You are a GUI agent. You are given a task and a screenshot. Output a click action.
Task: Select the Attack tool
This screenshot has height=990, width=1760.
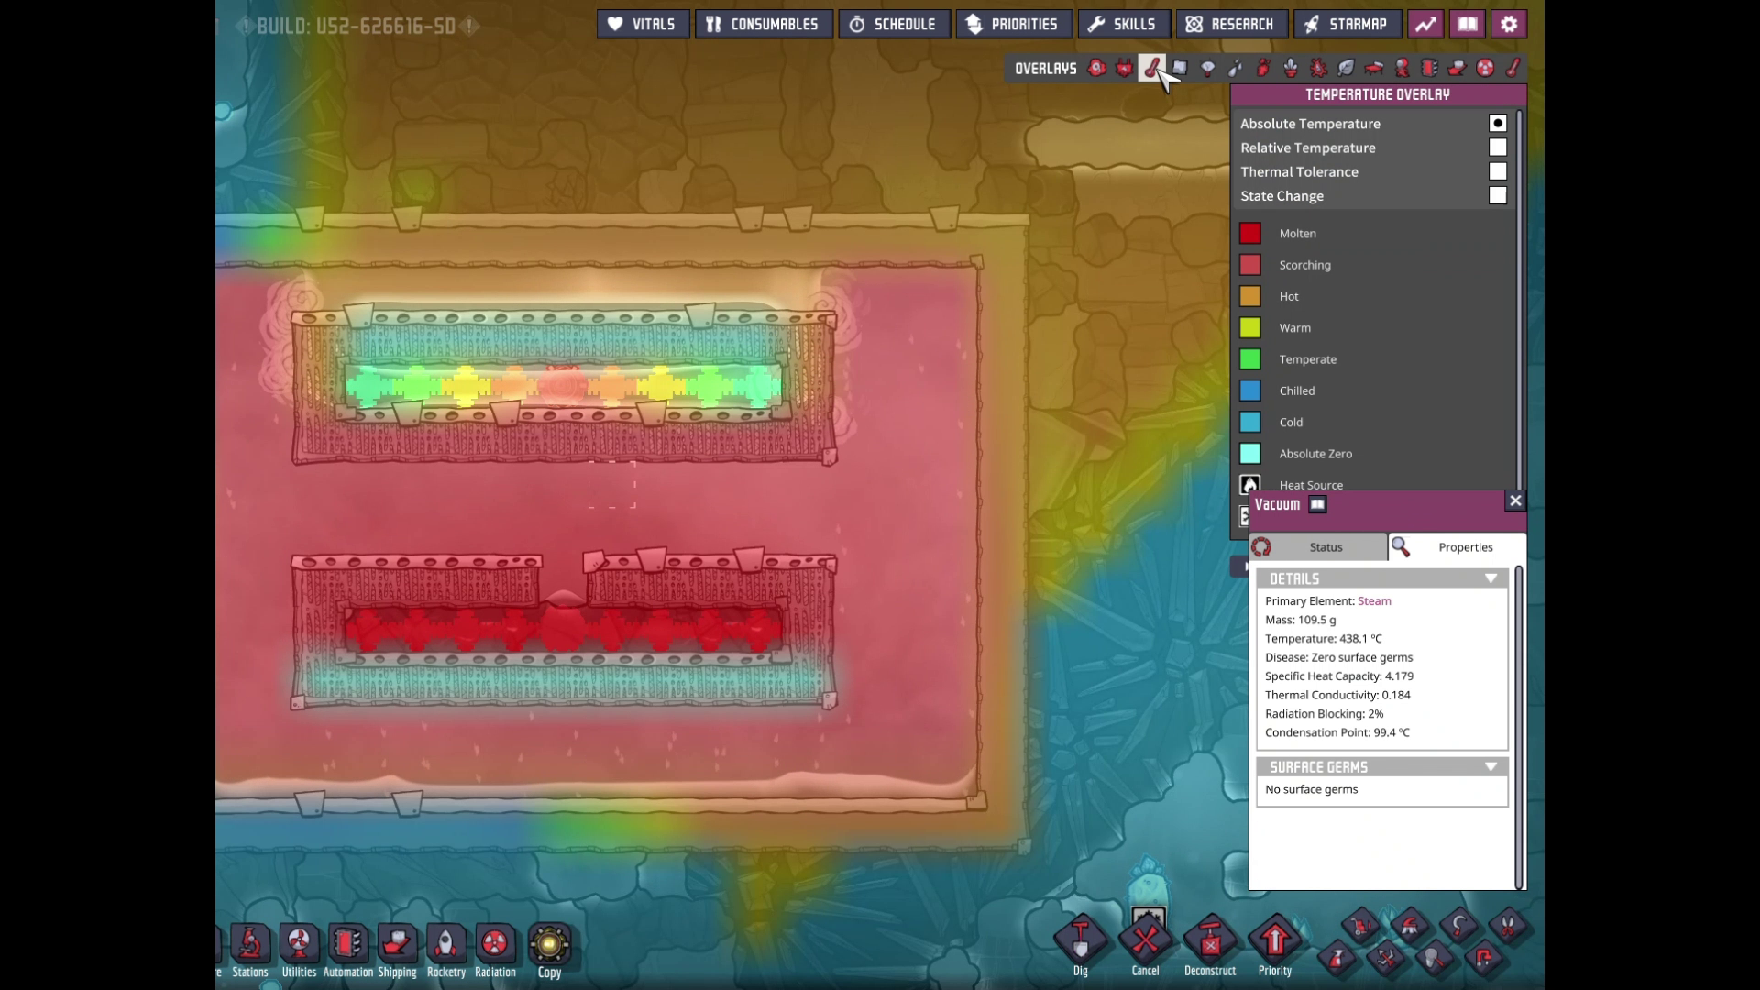(1385, 959)
